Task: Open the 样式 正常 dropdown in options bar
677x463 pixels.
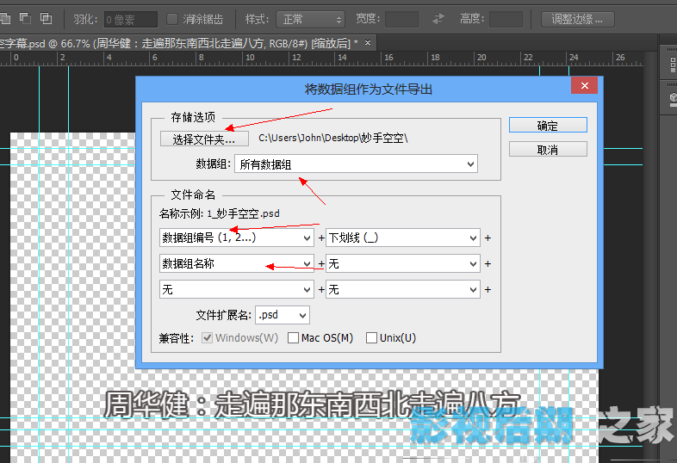Action: point(310,18)
